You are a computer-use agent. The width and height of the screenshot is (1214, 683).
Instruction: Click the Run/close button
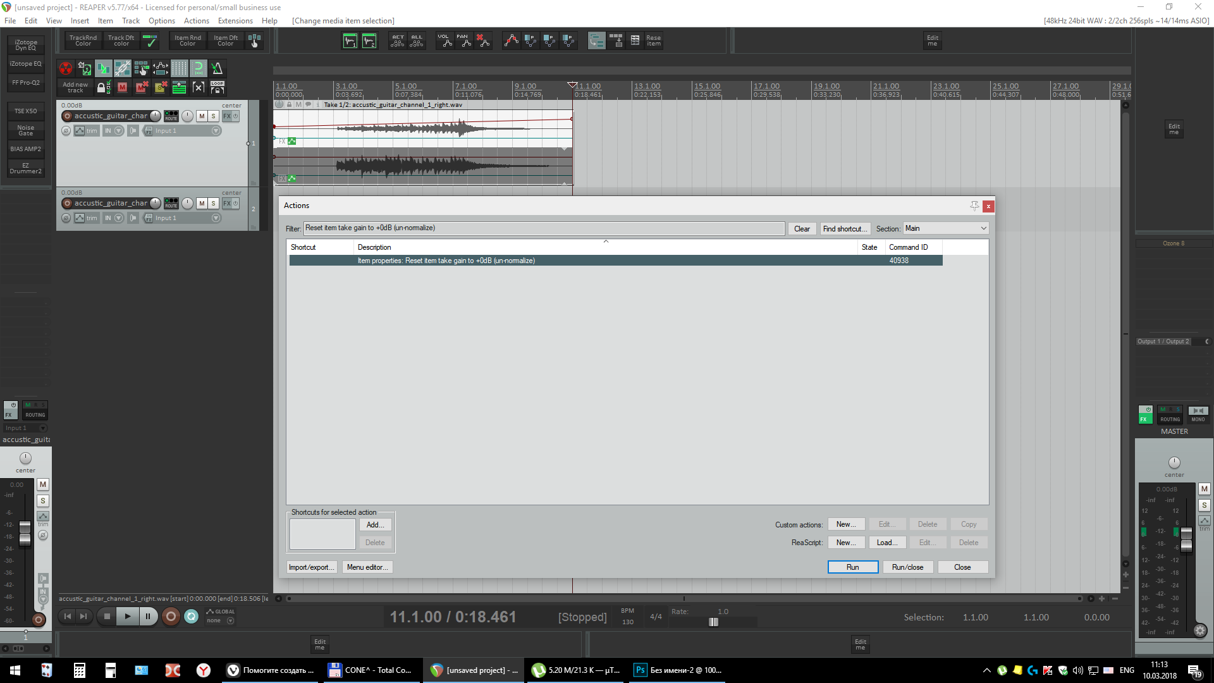(907, 567)
